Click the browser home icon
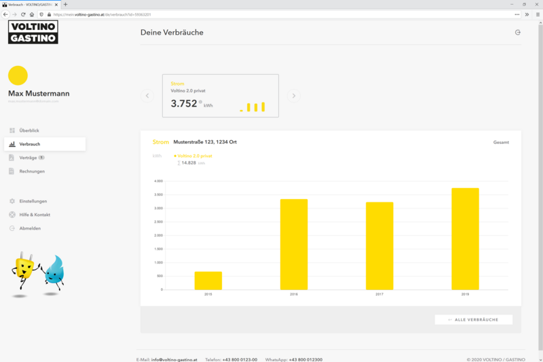543x362 pixels. [x=32, y=14]
